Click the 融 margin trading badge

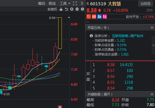(99, 17)
